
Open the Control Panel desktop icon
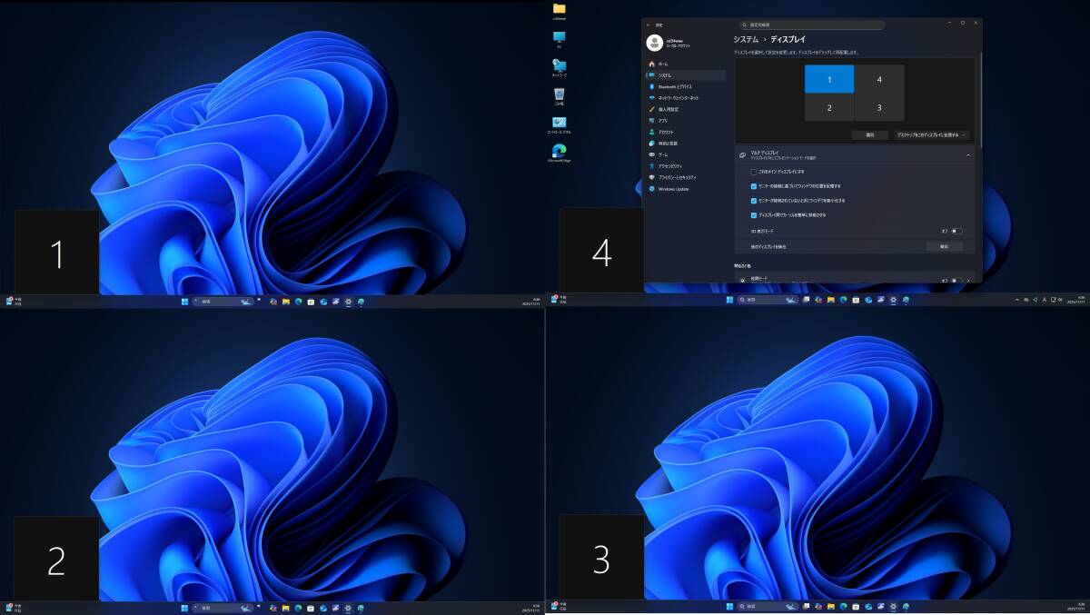560,123
